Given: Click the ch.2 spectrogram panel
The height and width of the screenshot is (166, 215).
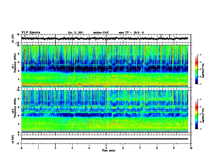Looking at the screenshot, I should (x=105, y=111).
